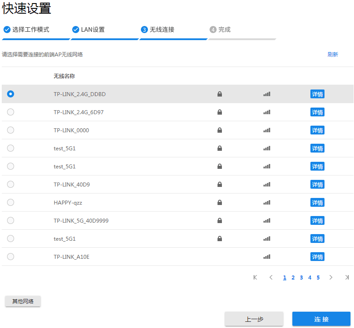Click the 其他网络 button
Screen dimensions: 354x328
(22, 301)
